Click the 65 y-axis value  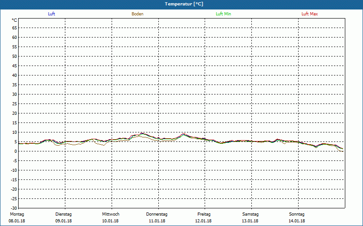pos(15,28)
